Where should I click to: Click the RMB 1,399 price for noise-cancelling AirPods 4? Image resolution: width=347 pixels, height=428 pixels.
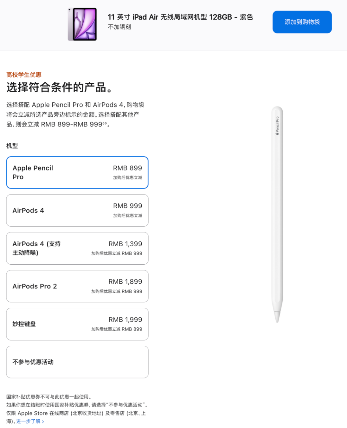[x=125, y=244]
